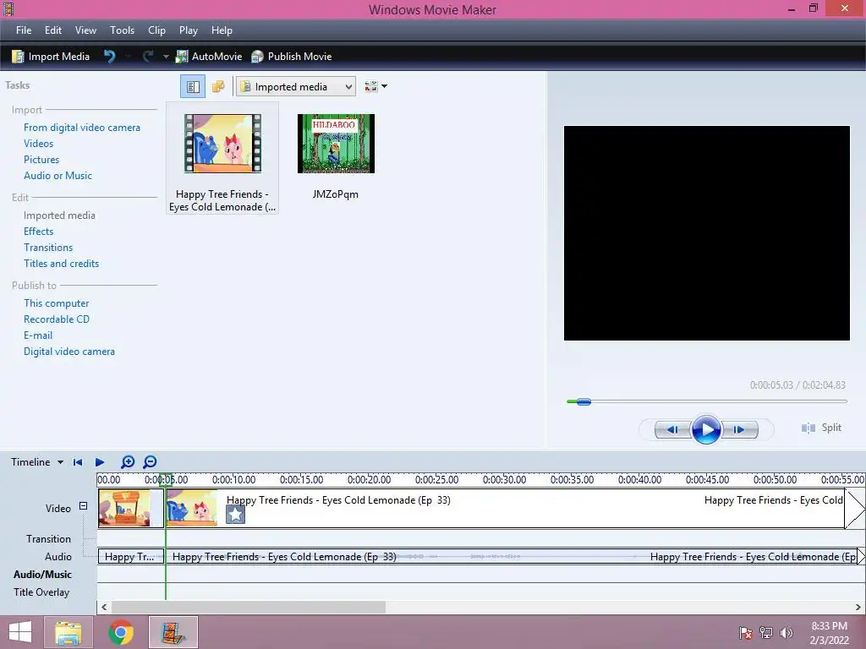This screenshot has height=649, width=866.
Task: Publish to Digital video camera link
Action: coord(69,351)
